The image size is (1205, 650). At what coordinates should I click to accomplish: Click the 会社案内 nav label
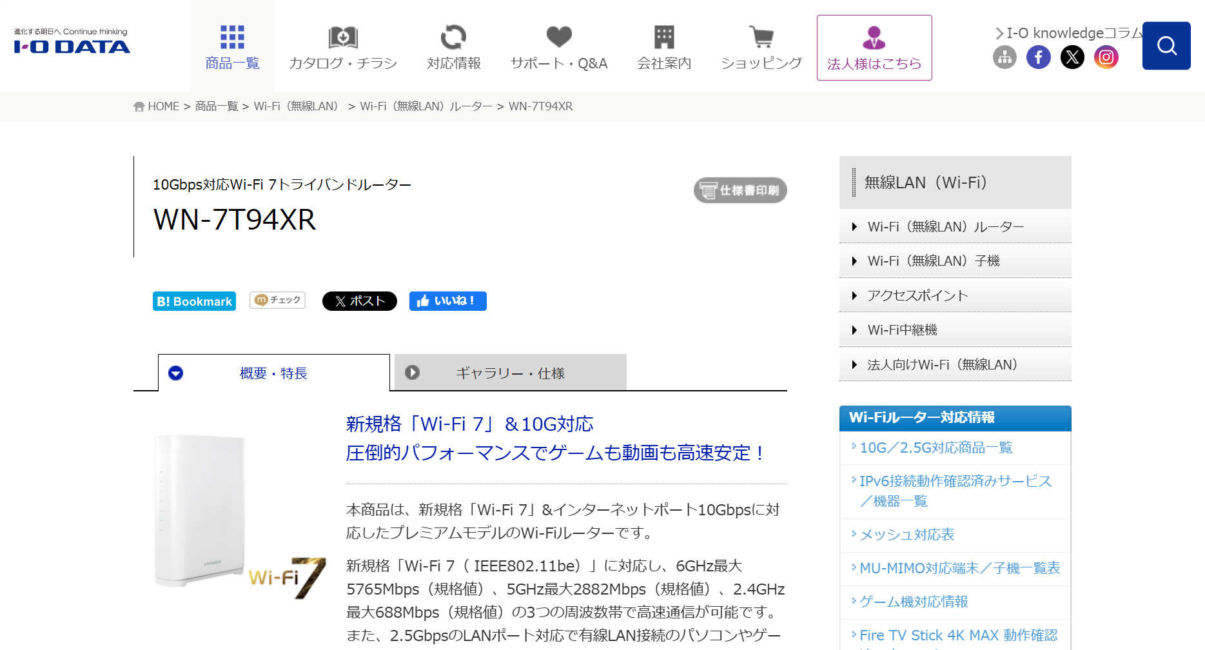pos(664,63)
